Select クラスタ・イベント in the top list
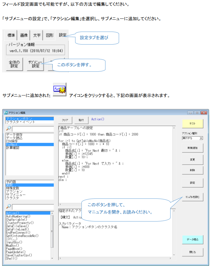Viewport: 210px width, 267px height. [x=30, y=122]
